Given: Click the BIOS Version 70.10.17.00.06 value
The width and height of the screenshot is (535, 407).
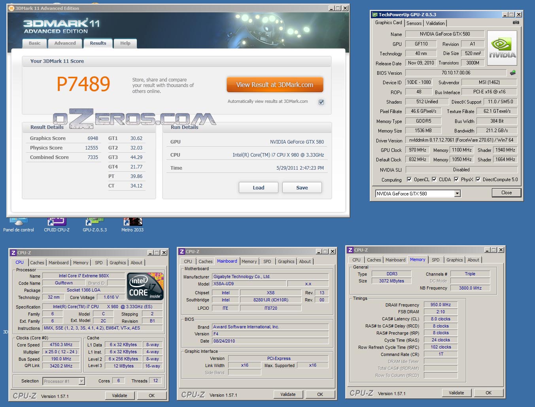Looking at the screenshot, I should [456, 73].
